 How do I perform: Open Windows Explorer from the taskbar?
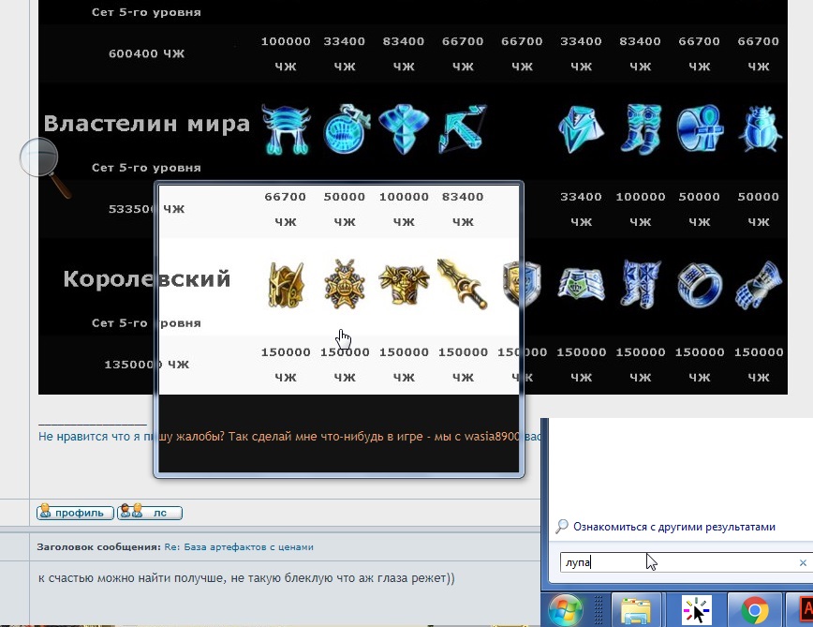(636, 611)
